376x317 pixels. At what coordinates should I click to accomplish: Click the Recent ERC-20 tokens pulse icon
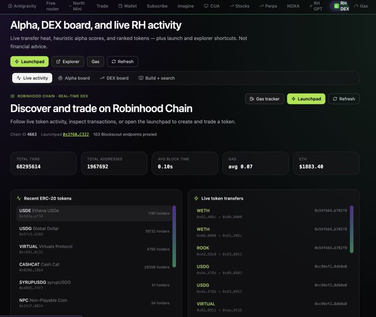19,198
